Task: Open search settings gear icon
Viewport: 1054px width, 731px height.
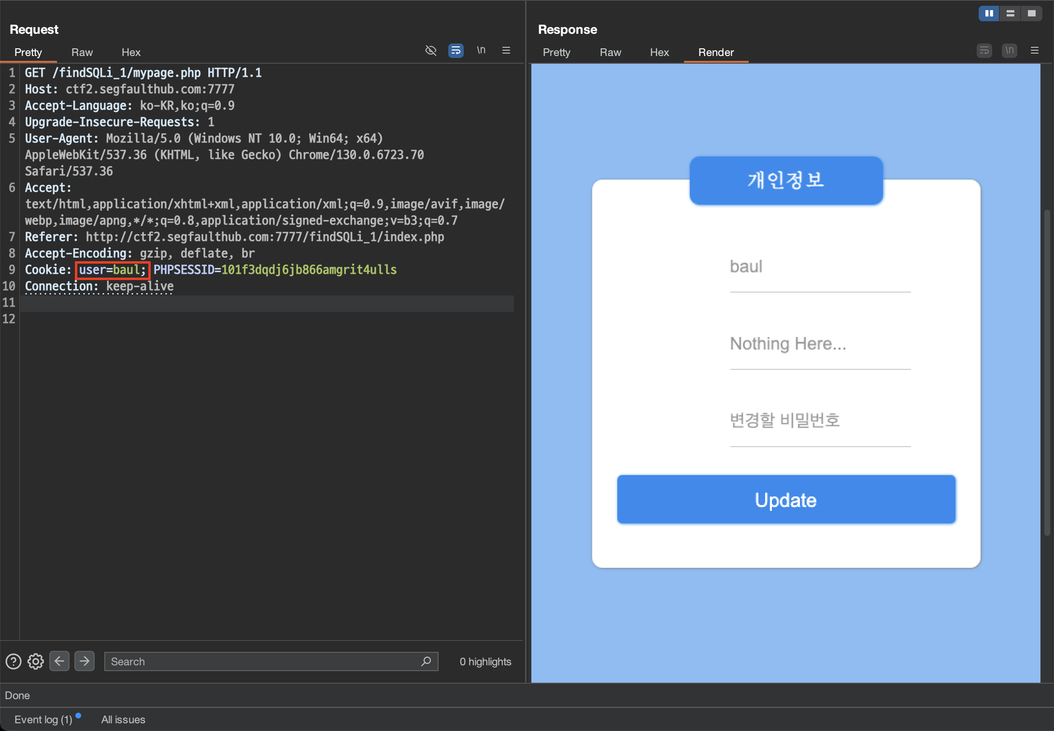Action: click(x=36, y=661)
